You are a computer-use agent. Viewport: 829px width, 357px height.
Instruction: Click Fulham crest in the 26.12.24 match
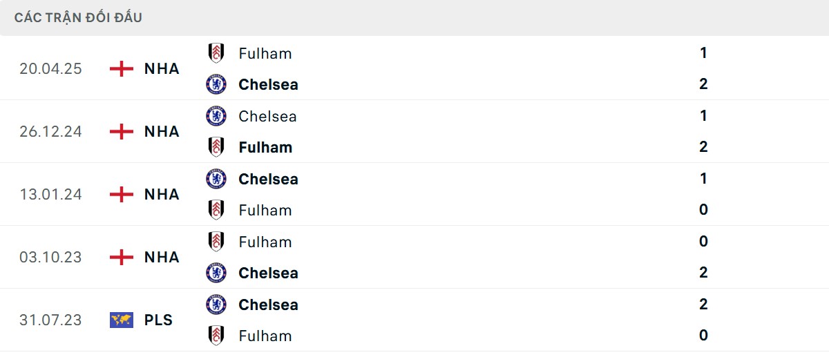click(x=216, y=147)
